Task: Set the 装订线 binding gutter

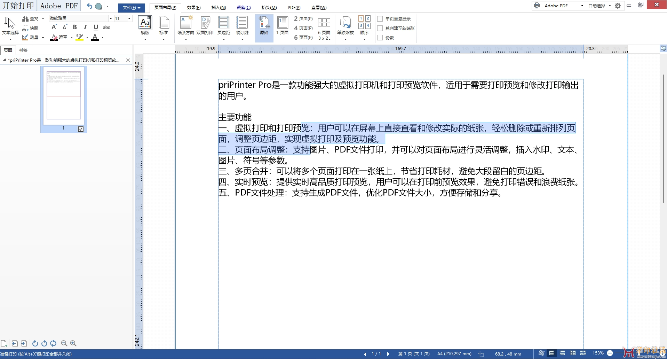Action: tap(242, 28)
